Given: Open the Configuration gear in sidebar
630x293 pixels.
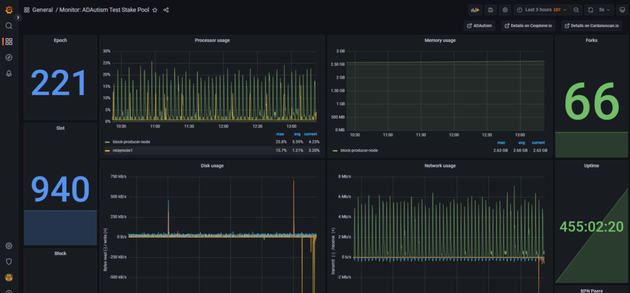Looking at the screenshot, I should pyautogui.click(x=9, y=246).
